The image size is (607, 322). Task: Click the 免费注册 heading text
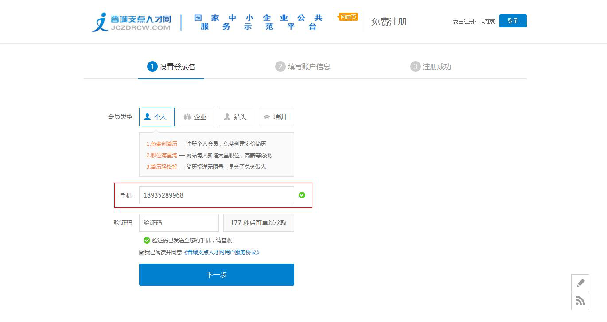click(x=389, y=22)
